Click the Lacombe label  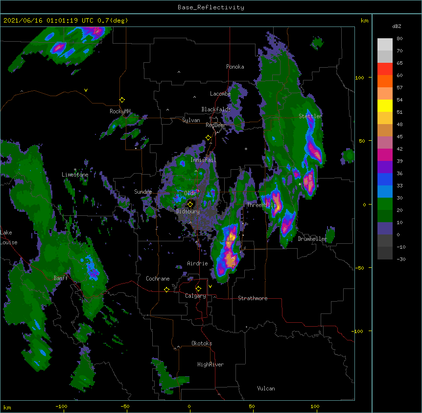pyautogui.click(x=220, y=94)
